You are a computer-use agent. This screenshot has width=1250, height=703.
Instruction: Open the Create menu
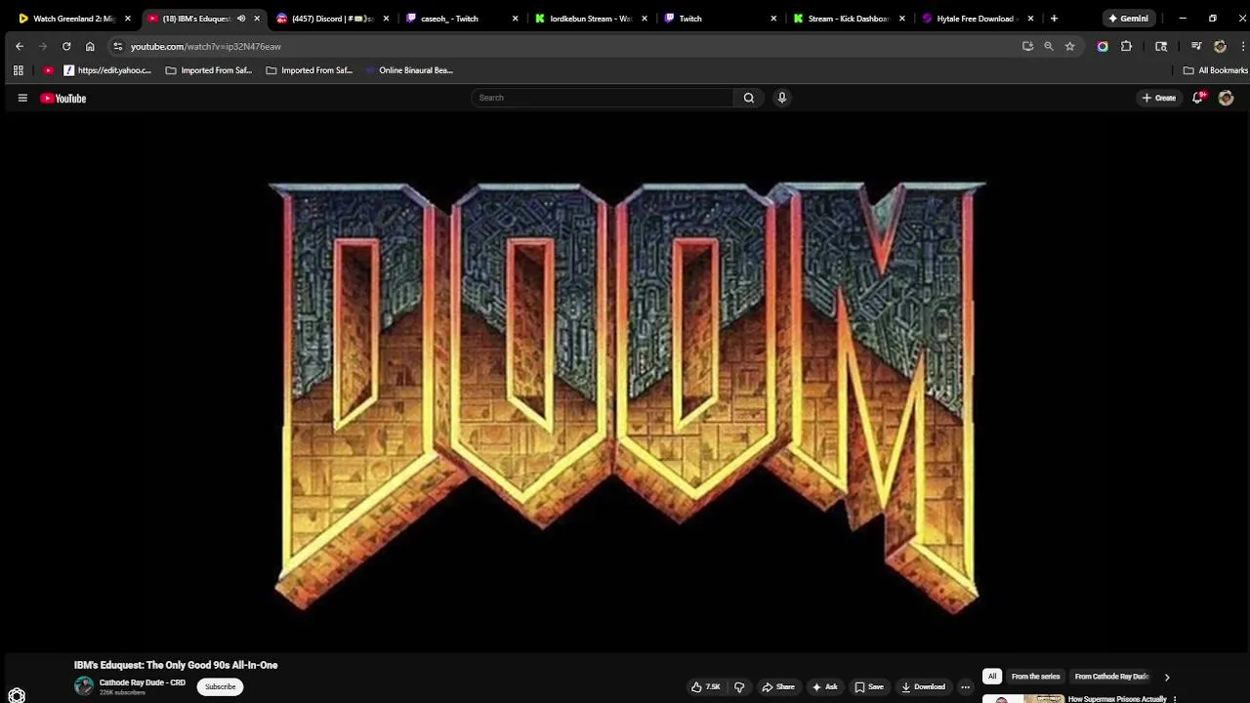[x=1159, y=98]
